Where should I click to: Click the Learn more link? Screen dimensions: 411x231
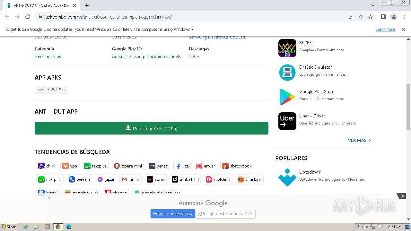tap(385, 29)
